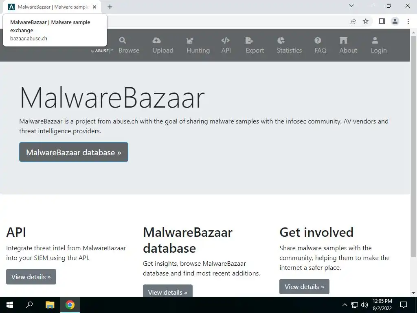Open Chrome profile avatar icon
This screenshot has height=313, width=417.
click(395, 21)
